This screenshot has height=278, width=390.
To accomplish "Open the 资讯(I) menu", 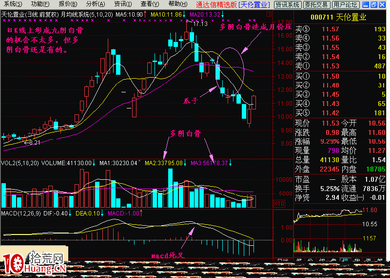I will click(x=123, y=4).
